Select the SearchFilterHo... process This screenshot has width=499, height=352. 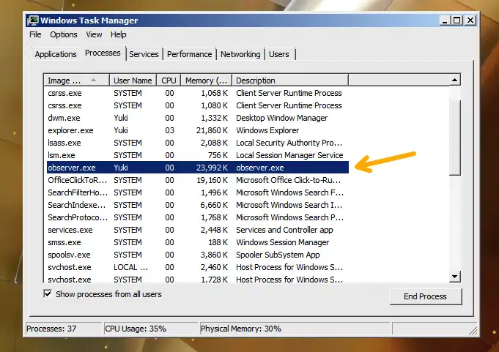(x=198, y=192)
